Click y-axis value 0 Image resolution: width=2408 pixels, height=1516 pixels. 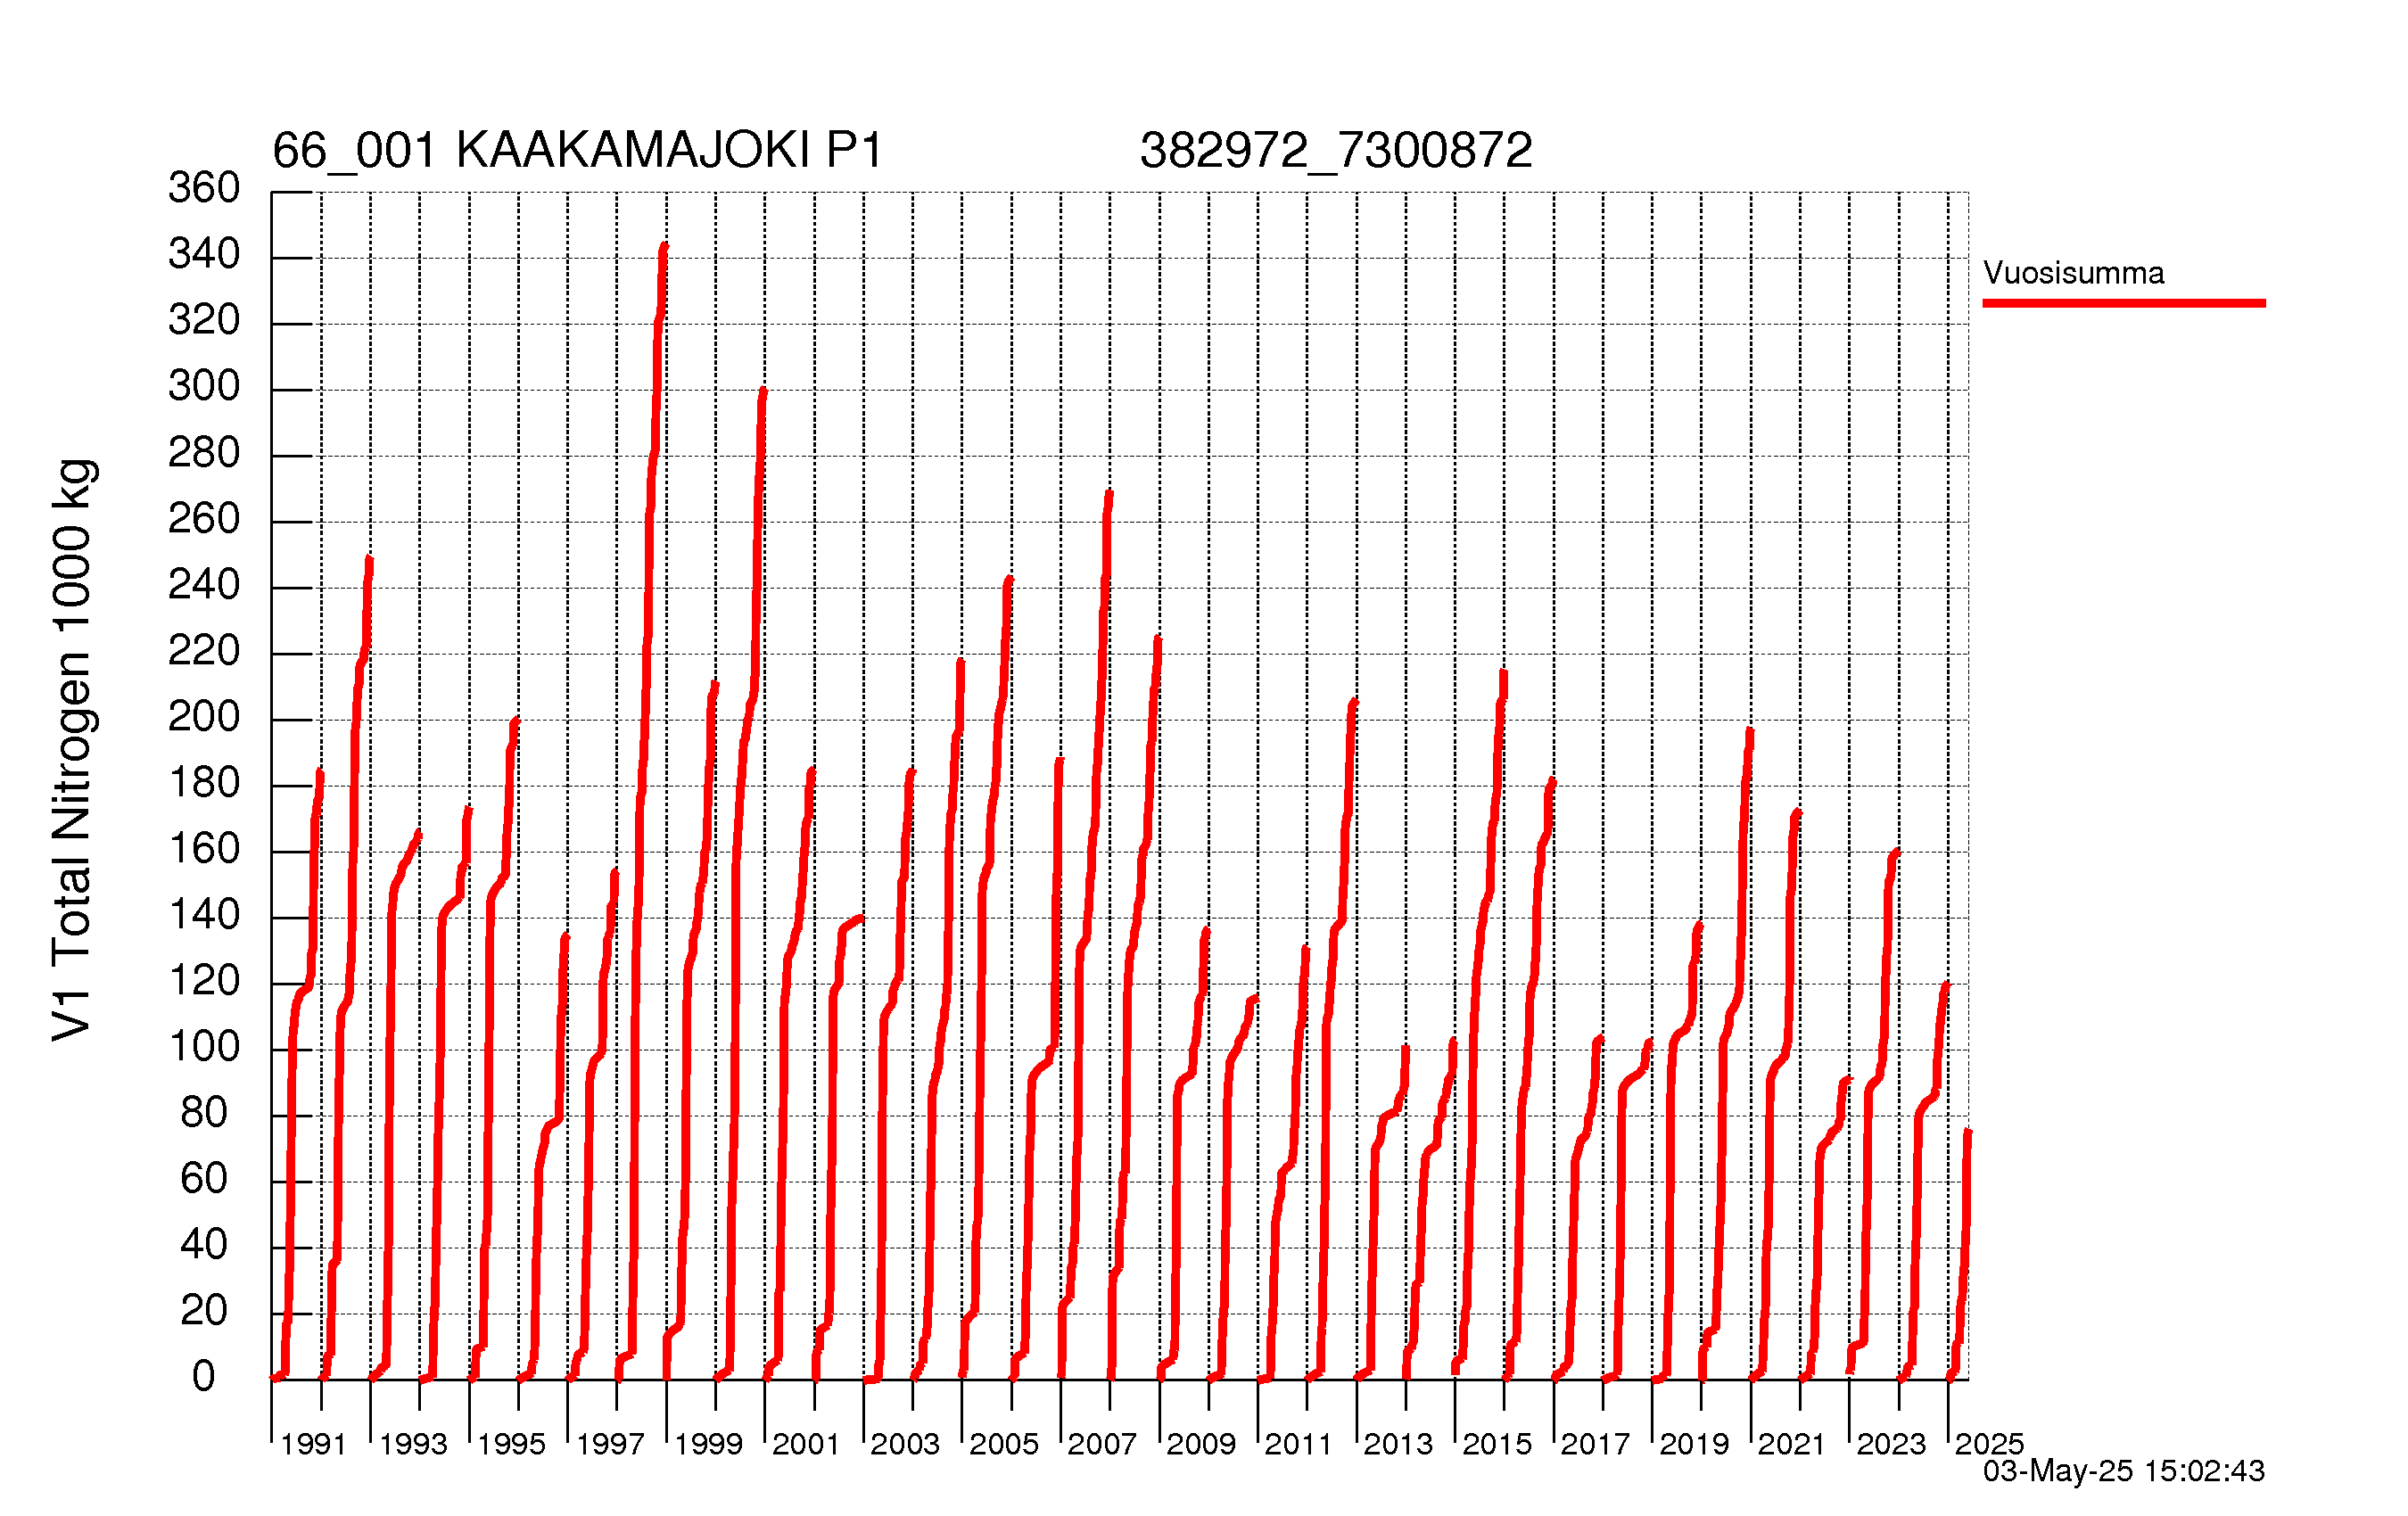point(204,1377)
